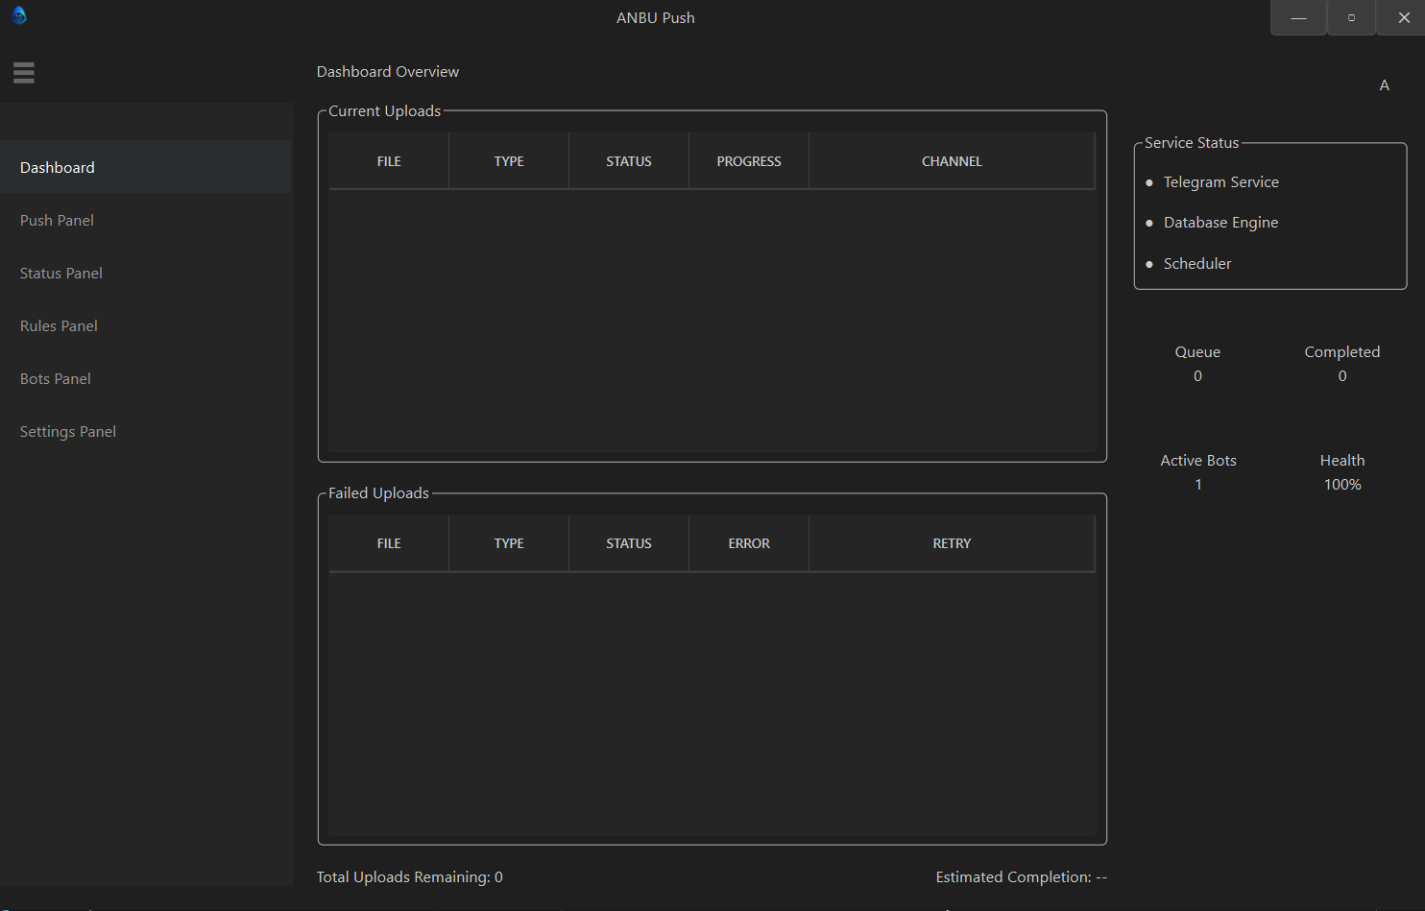Toggle the Database Engine entry
Image resolution: width=1425 pixels, height=911 pixels.
coord(1220,222)
